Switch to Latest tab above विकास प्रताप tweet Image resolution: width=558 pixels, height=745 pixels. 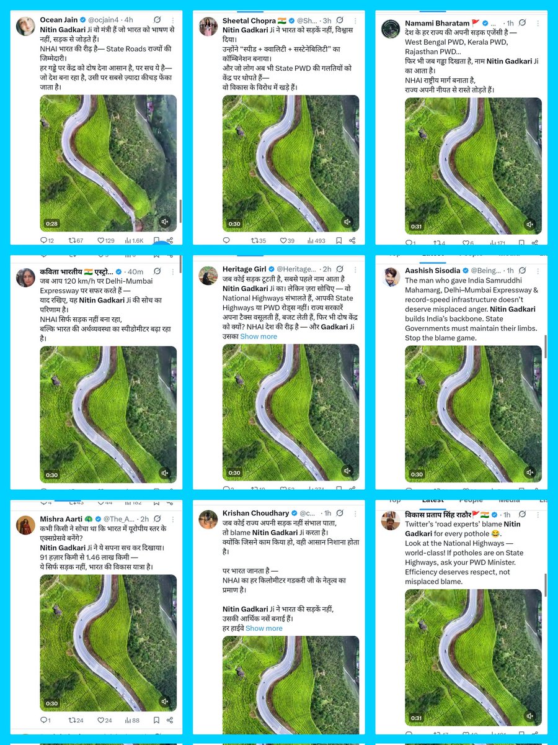432,500
